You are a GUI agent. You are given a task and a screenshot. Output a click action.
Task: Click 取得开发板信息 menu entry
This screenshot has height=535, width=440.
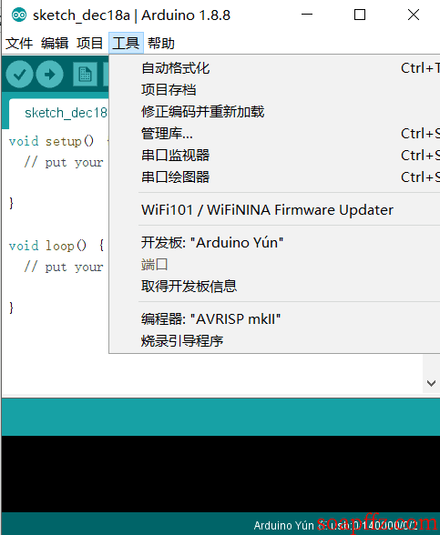coord(274,287)
